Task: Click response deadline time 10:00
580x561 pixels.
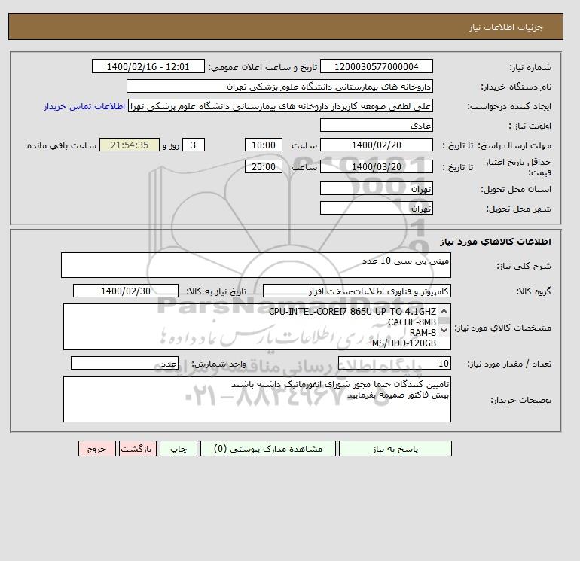Action: (264, 145)
